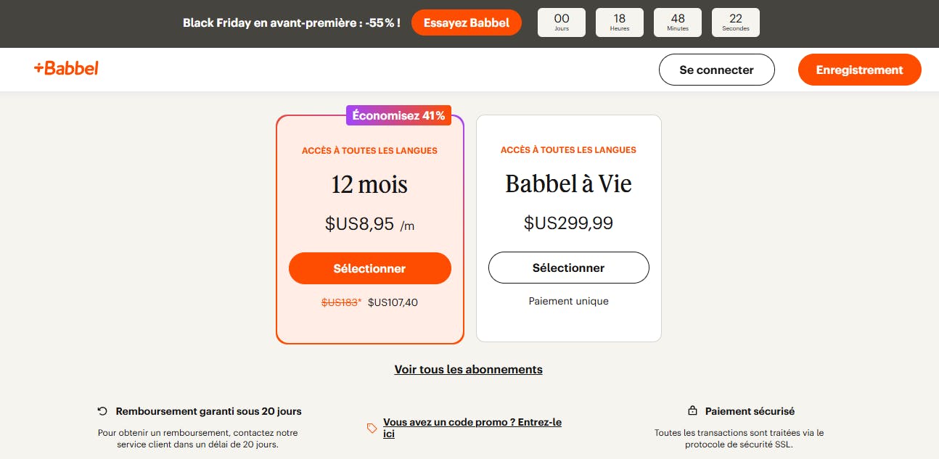This screenshot has height=459, width=939.
Task: Click the crossed-out $US183 price
Action: 340,302
